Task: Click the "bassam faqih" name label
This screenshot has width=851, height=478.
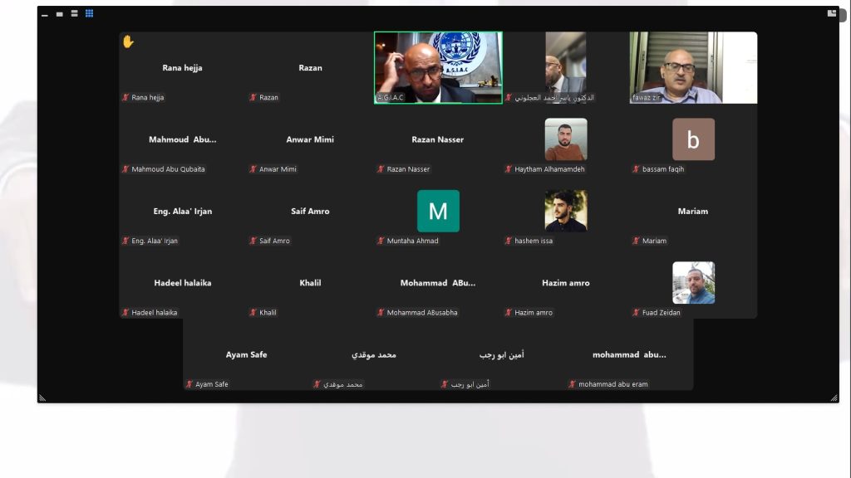Action: tap(663, 169)
